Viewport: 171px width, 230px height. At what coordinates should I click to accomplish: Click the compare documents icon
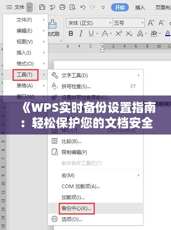pyautogui.click(x=55, y=141)
